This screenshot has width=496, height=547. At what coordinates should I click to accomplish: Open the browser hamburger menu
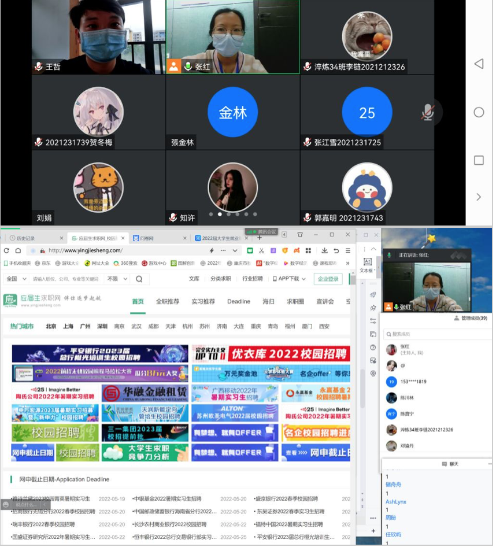pyautogui.click(x=347, y=250)
